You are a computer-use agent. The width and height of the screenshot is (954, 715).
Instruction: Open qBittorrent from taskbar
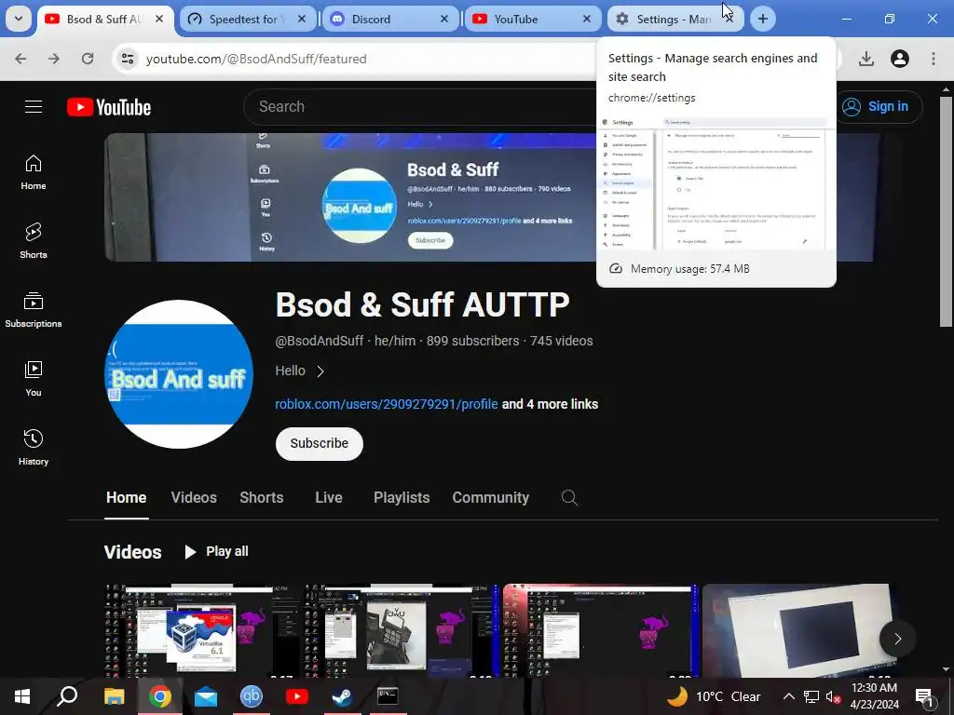pyautogui.click(x=252, y=696)
